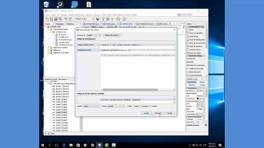Click the help icon in properties panel
The image size is (264, 148).
[206, 125]
